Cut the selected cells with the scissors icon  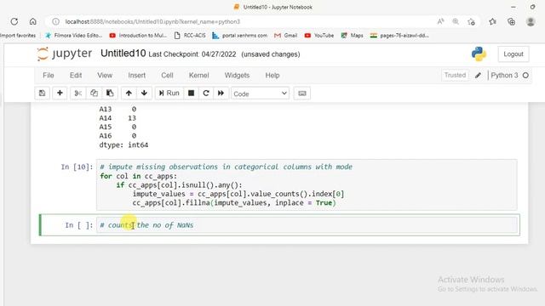pyautogui.click(x=77, y=93)
